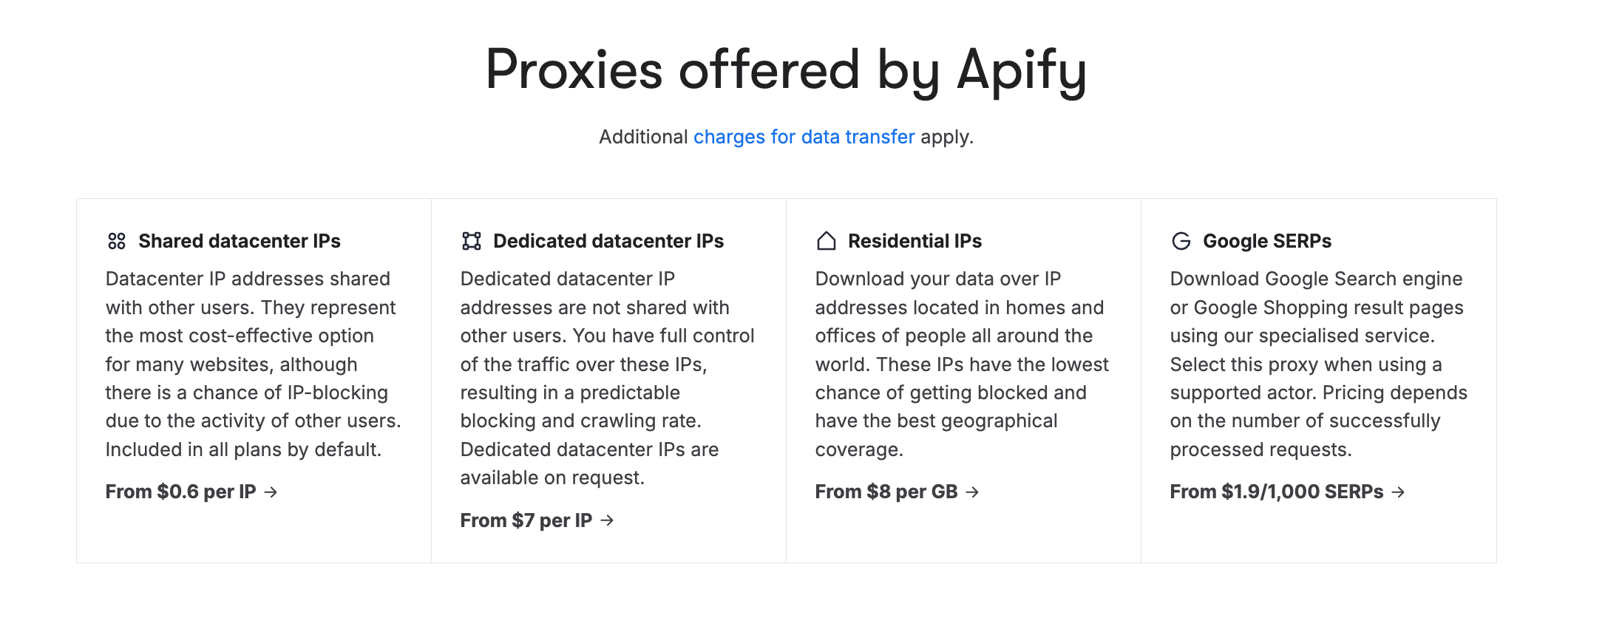
Task: Open the 'charges for data transfer' link
Action: (804, 137)
